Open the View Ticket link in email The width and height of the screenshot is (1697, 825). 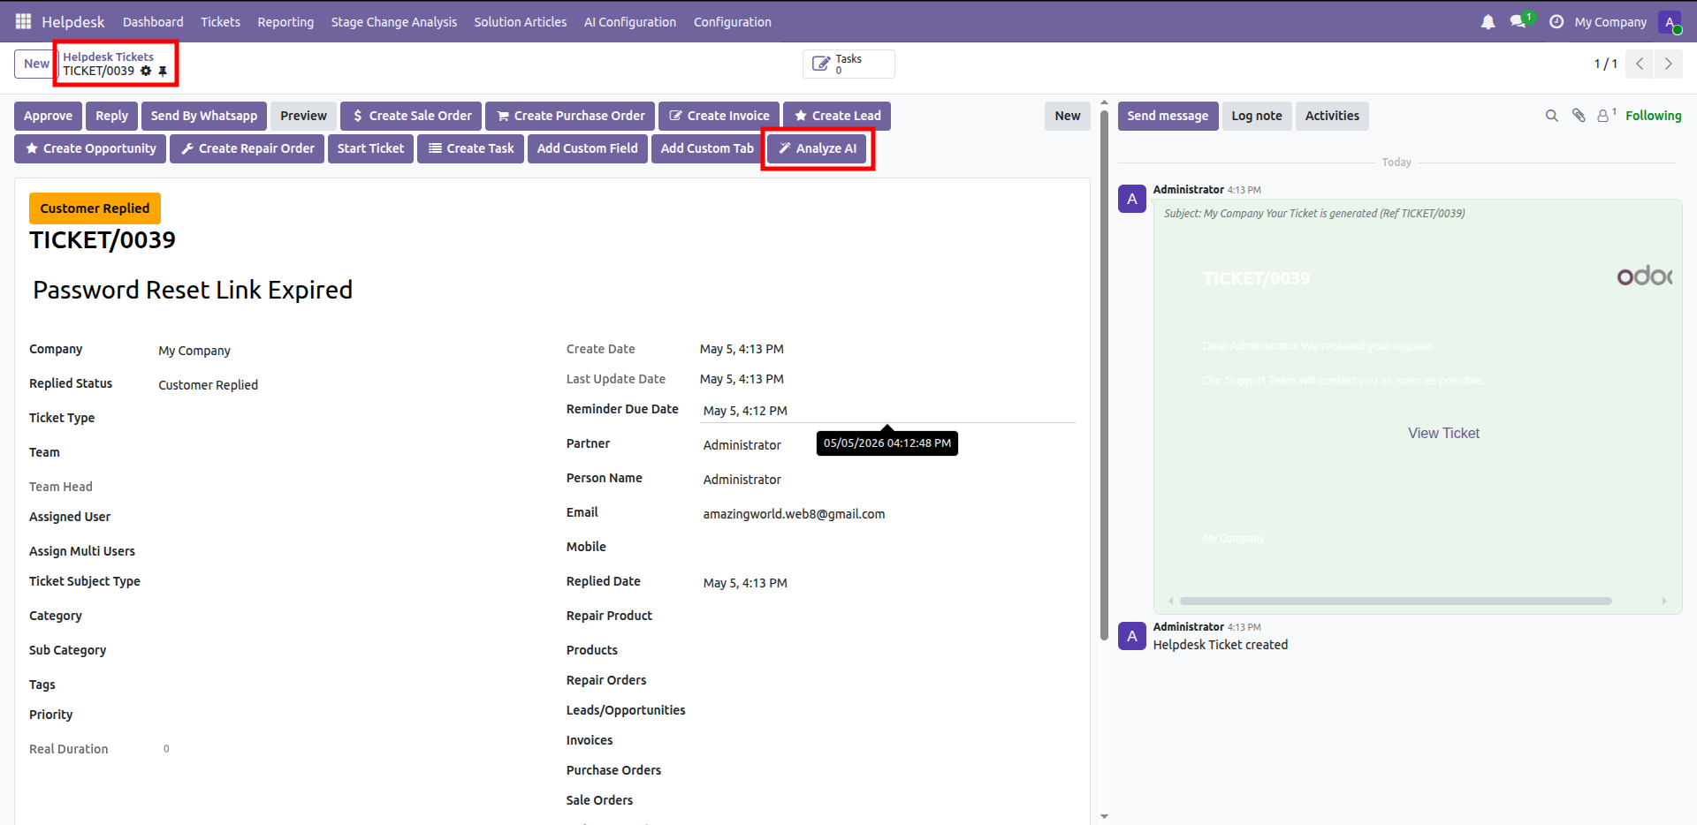(x=1443, y=433)
